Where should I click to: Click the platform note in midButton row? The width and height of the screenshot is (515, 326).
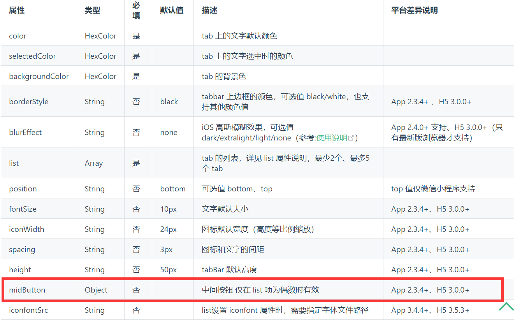click(430, 290)
